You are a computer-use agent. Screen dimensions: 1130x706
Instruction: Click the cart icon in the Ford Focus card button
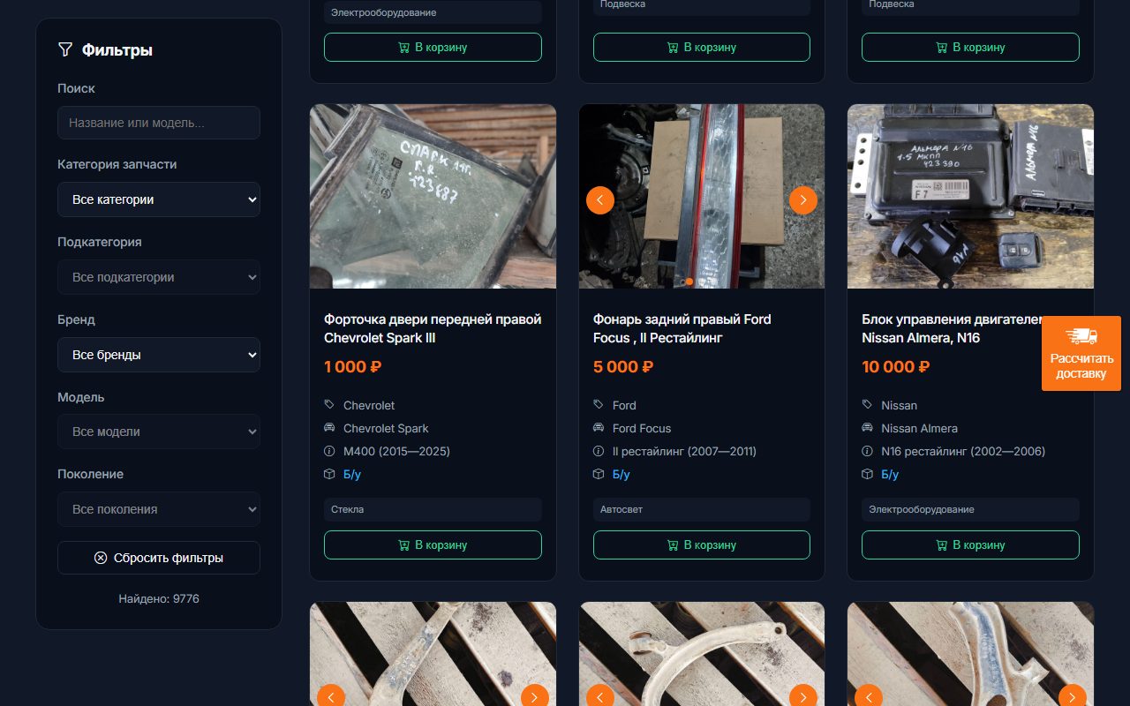pos(673,545)
